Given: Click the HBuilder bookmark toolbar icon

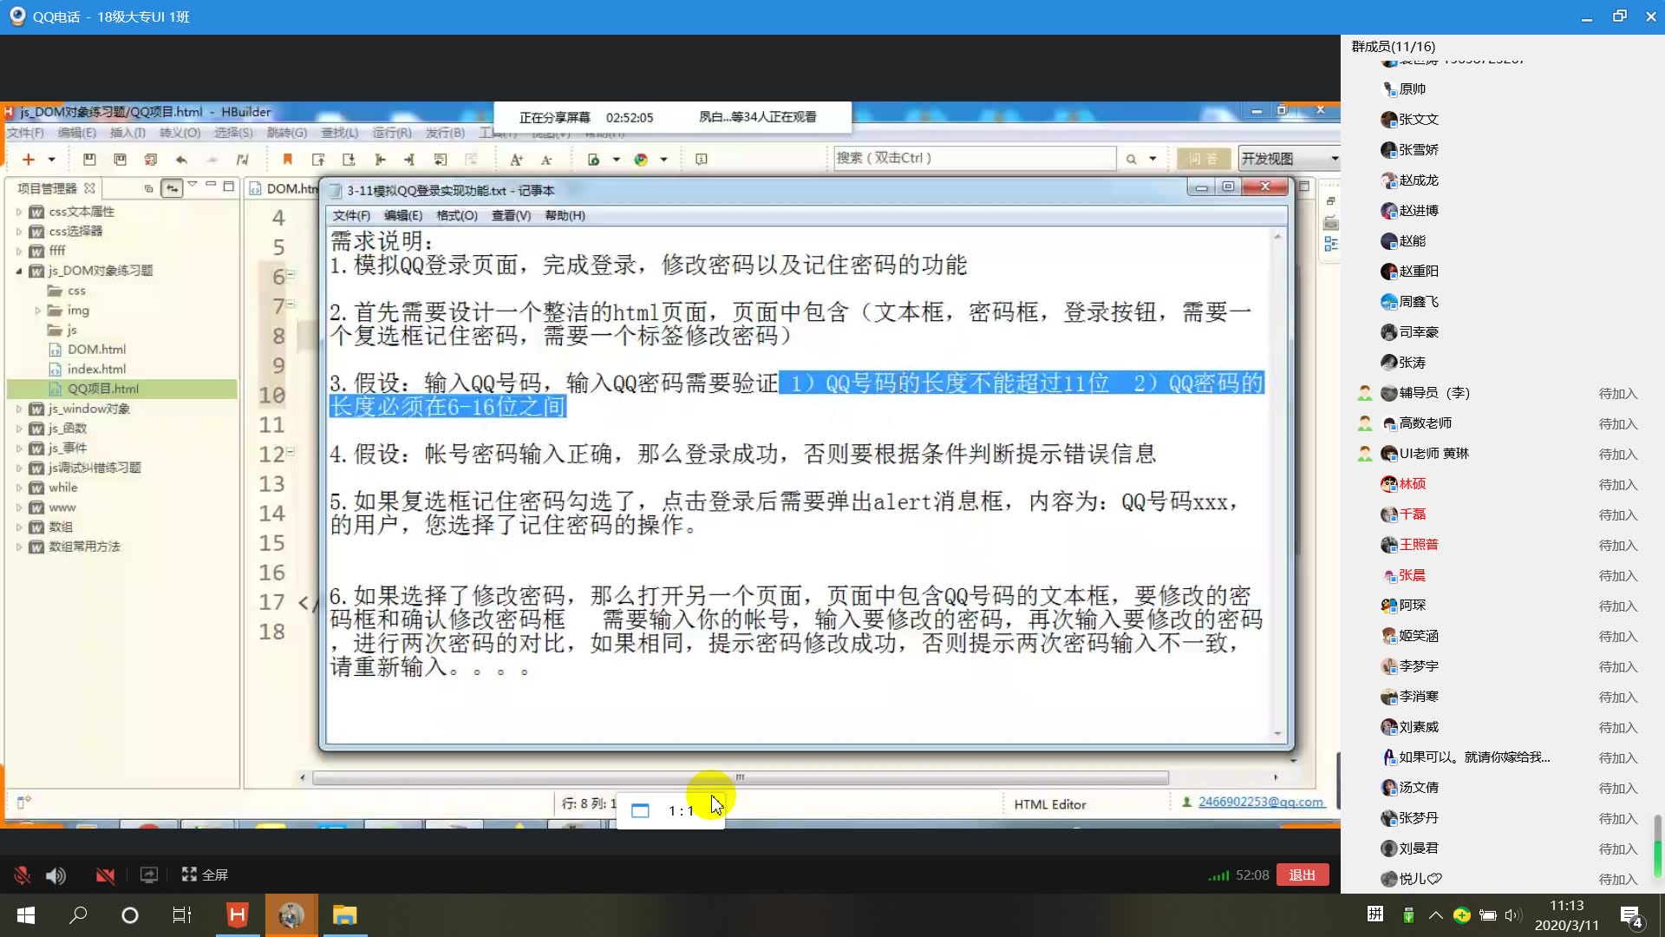Looking at the screenshot, I should point(287,160).
